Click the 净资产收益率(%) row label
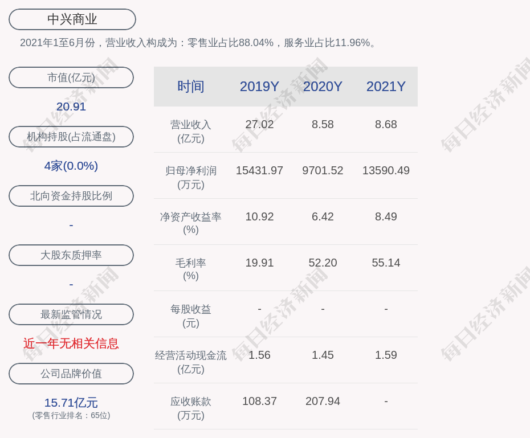Viewport: 530px width, 438px height. coord(191,223)
